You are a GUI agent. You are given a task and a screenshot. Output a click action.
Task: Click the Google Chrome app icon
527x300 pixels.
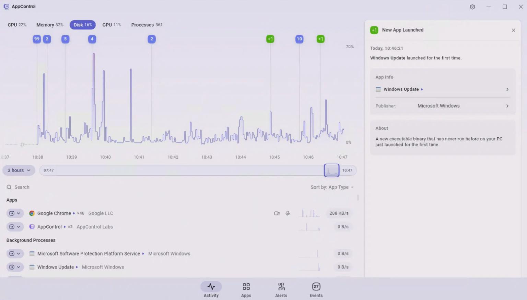point(32,213)
